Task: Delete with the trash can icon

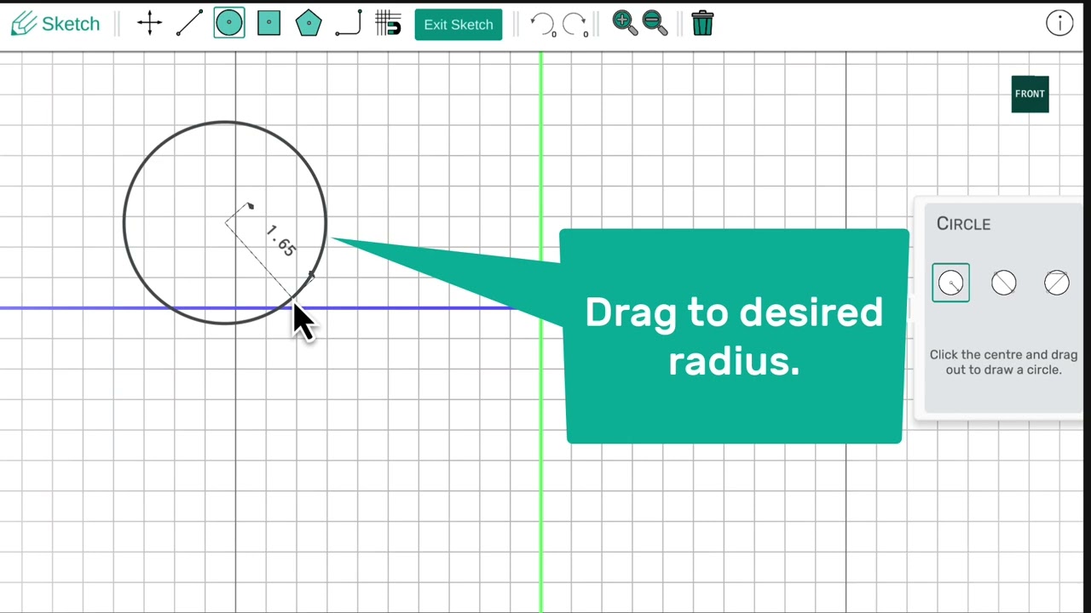Action: tap(702, 23)
